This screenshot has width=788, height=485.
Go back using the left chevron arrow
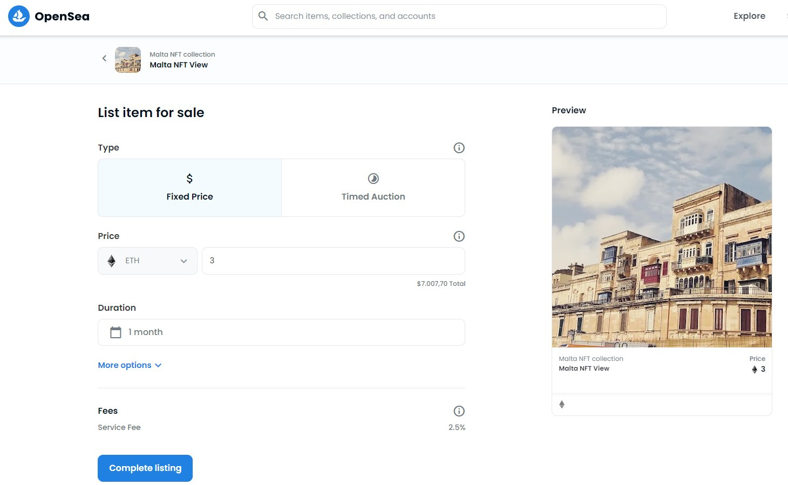[104, 58]
